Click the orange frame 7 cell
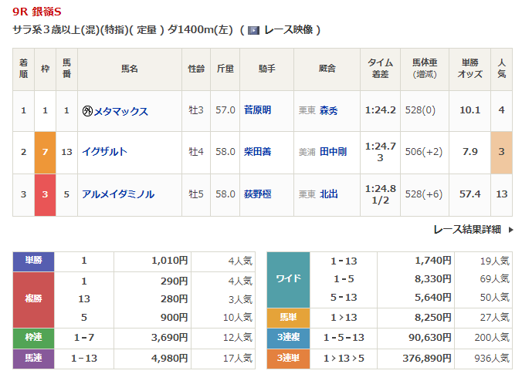This screenshot has width=522, height=374. click(45, 152)
